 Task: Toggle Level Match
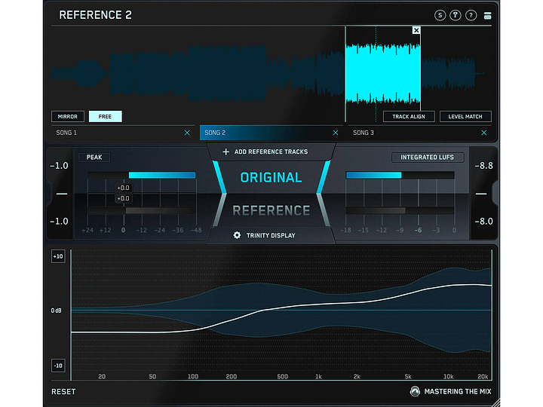pos(465,117)
